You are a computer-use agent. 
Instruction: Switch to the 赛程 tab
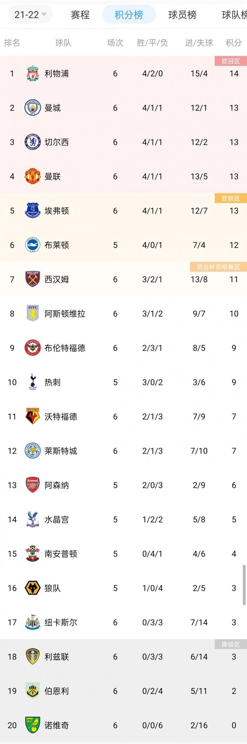(x=80, y=15)
